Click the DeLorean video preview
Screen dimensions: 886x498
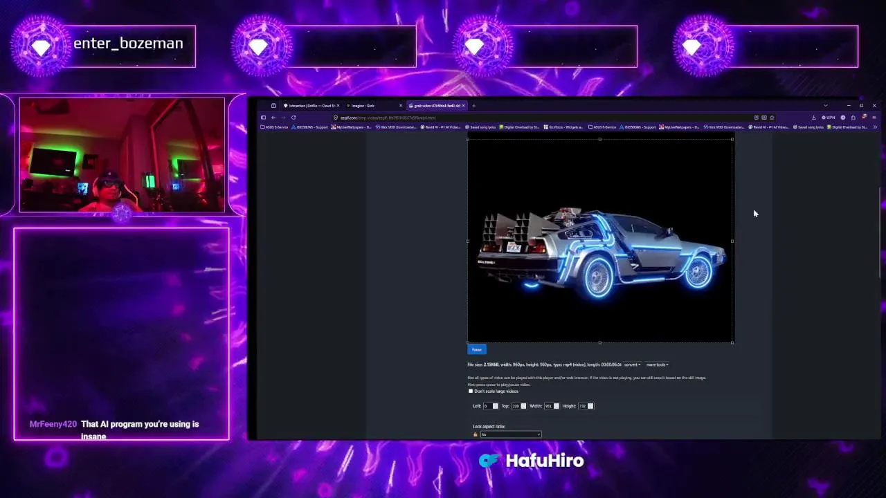pos(600,241)
